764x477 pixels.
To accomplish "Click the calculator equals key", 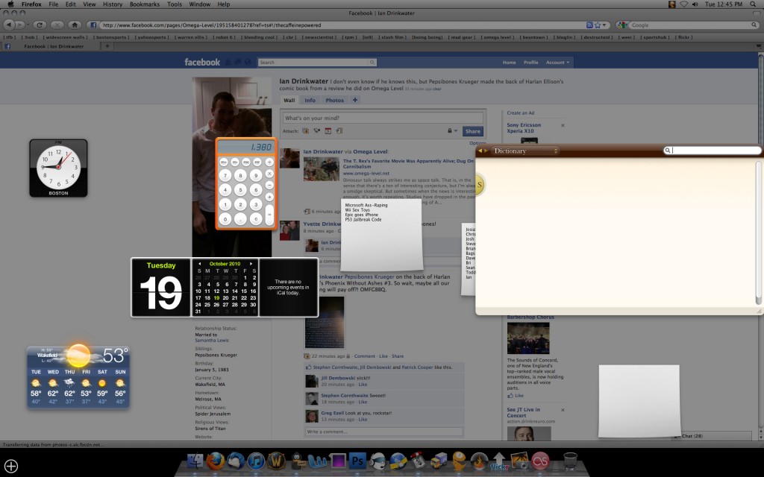I will tap(269, 214).
